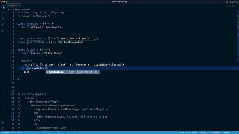Screen dimensions: 239x134
Task: Click the Prettier status bar item
Action: [226, 133]
